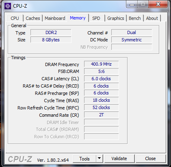Minimize the CPU-Z window
The height and width of the screenshot is (167, 171).
[132, 5]
